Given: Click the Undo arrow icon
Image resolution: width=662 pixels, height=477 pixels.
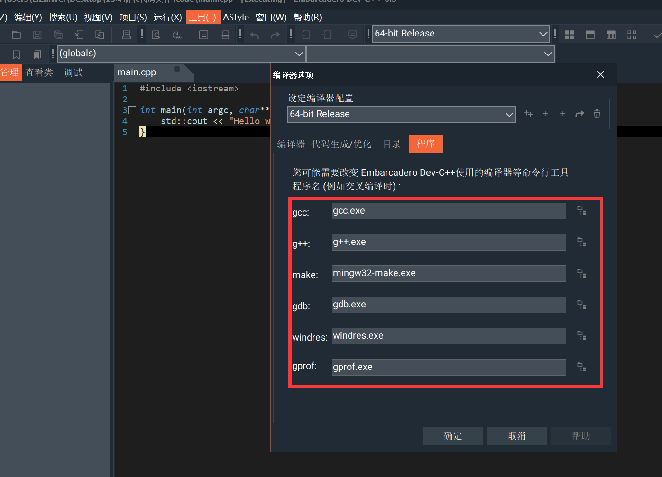Looking at the screenshot, I should 255,35.
